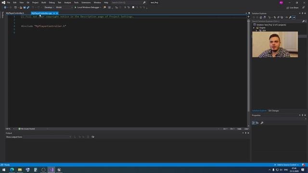Open the View menu
The width and height of the screenshot is (308, 173).
point(21,2)
